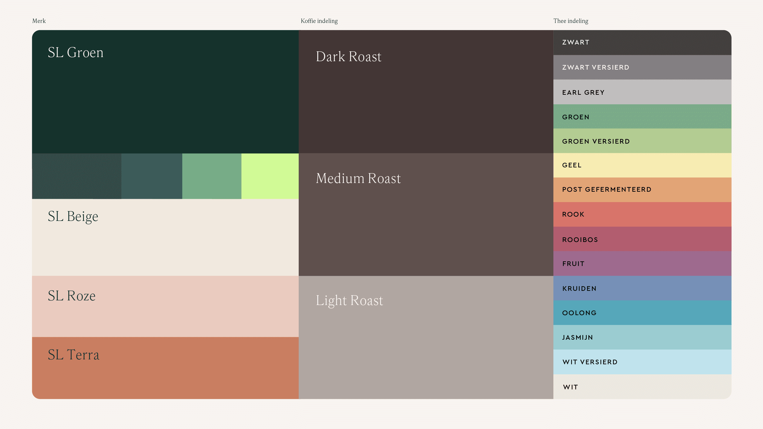Click the medium sage green swatch
Screen dimensions: 763x429
tap(212, 176)
